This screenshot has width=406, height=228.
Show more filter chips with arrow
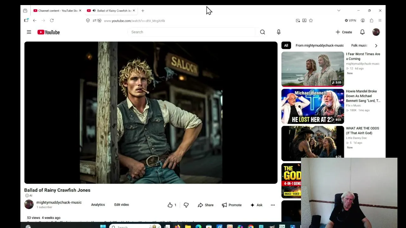click(376, 46)
